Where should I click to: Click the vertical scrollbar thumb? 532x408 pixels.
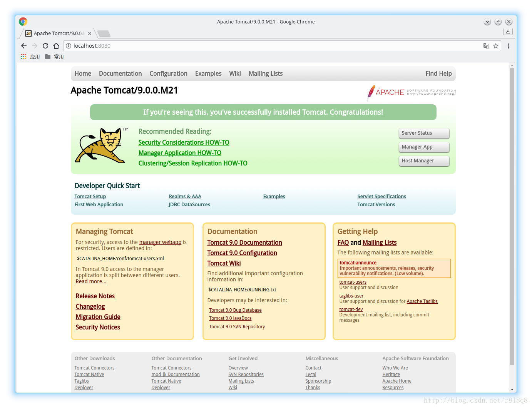(x=512, y=216)
